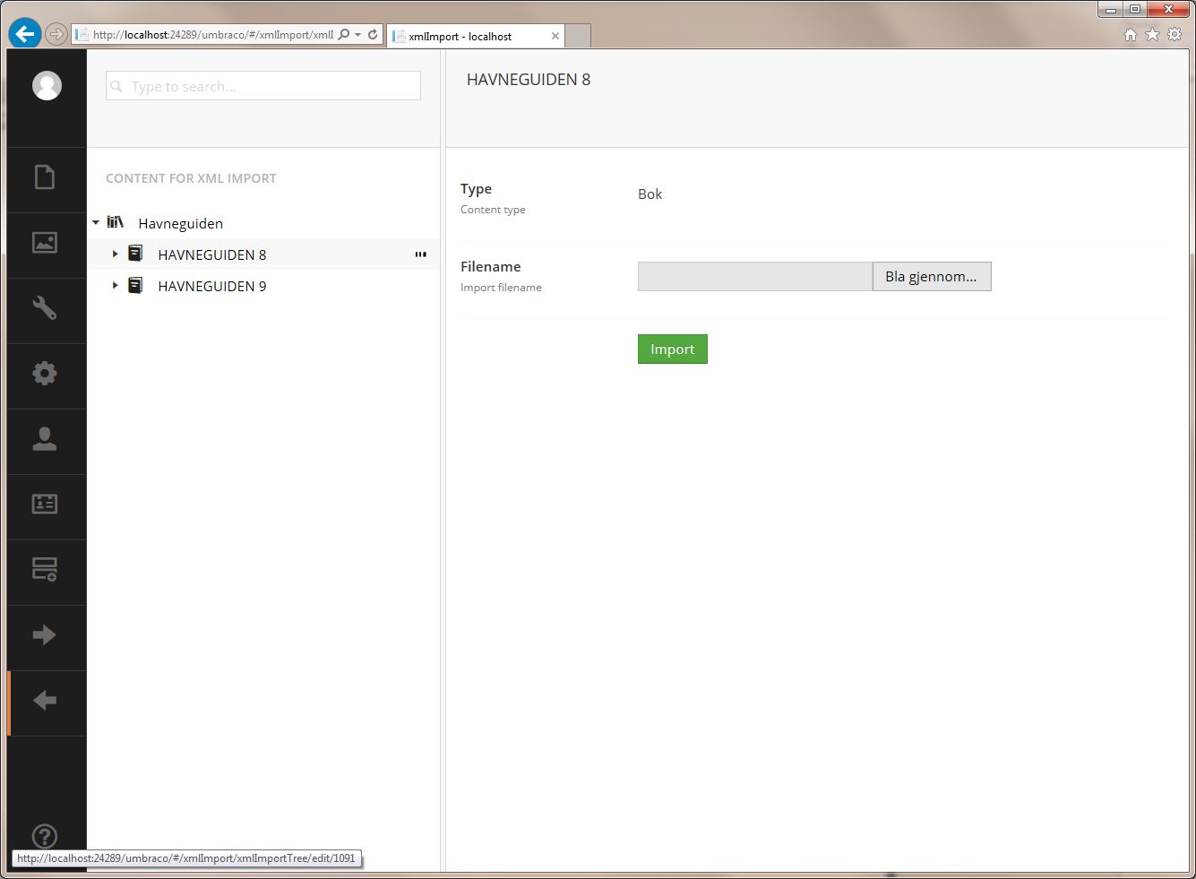Click the Filename property label
This screenshot has height=879, width=1196.
(x=490, y=266)
